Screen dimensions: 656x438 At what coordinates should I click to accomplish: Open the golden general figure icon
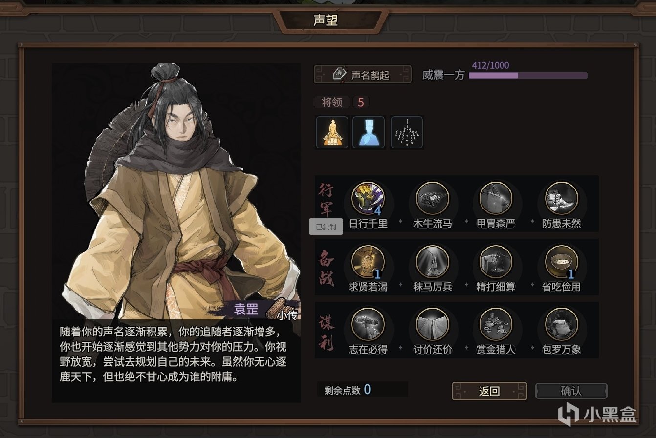[x=332, y=132]
